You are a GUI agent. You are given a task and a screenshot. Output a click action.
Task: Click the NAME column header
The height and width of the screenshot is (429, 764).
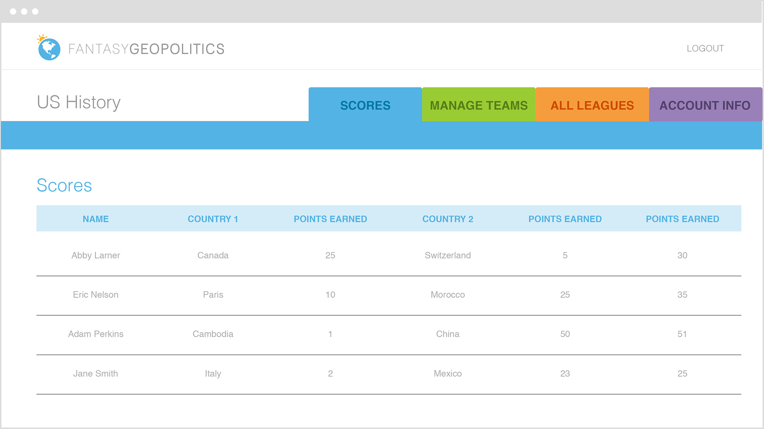95,219
